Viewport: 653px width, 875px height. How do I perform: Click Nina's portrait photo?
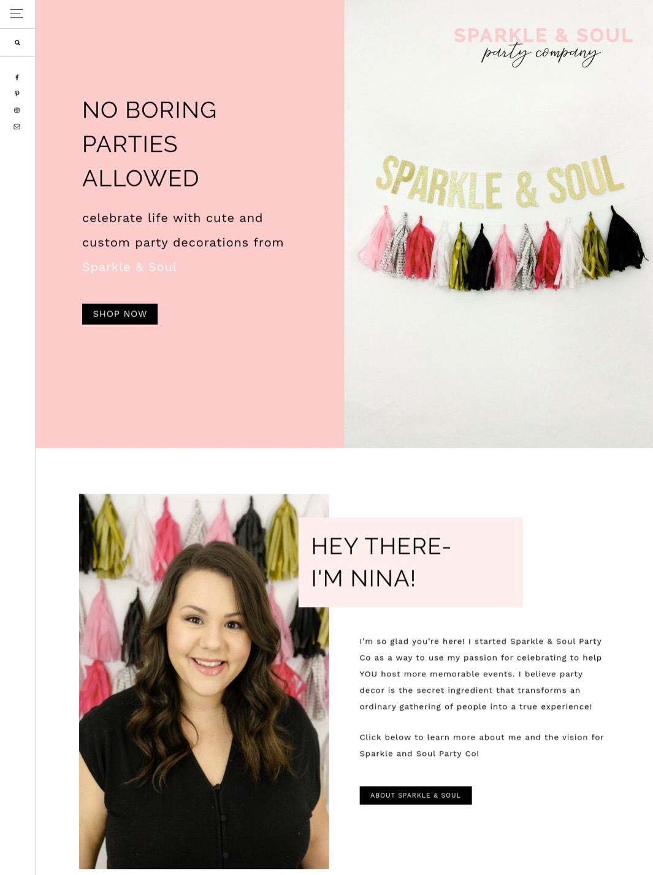pyautogui.click(x=204, y=681)
